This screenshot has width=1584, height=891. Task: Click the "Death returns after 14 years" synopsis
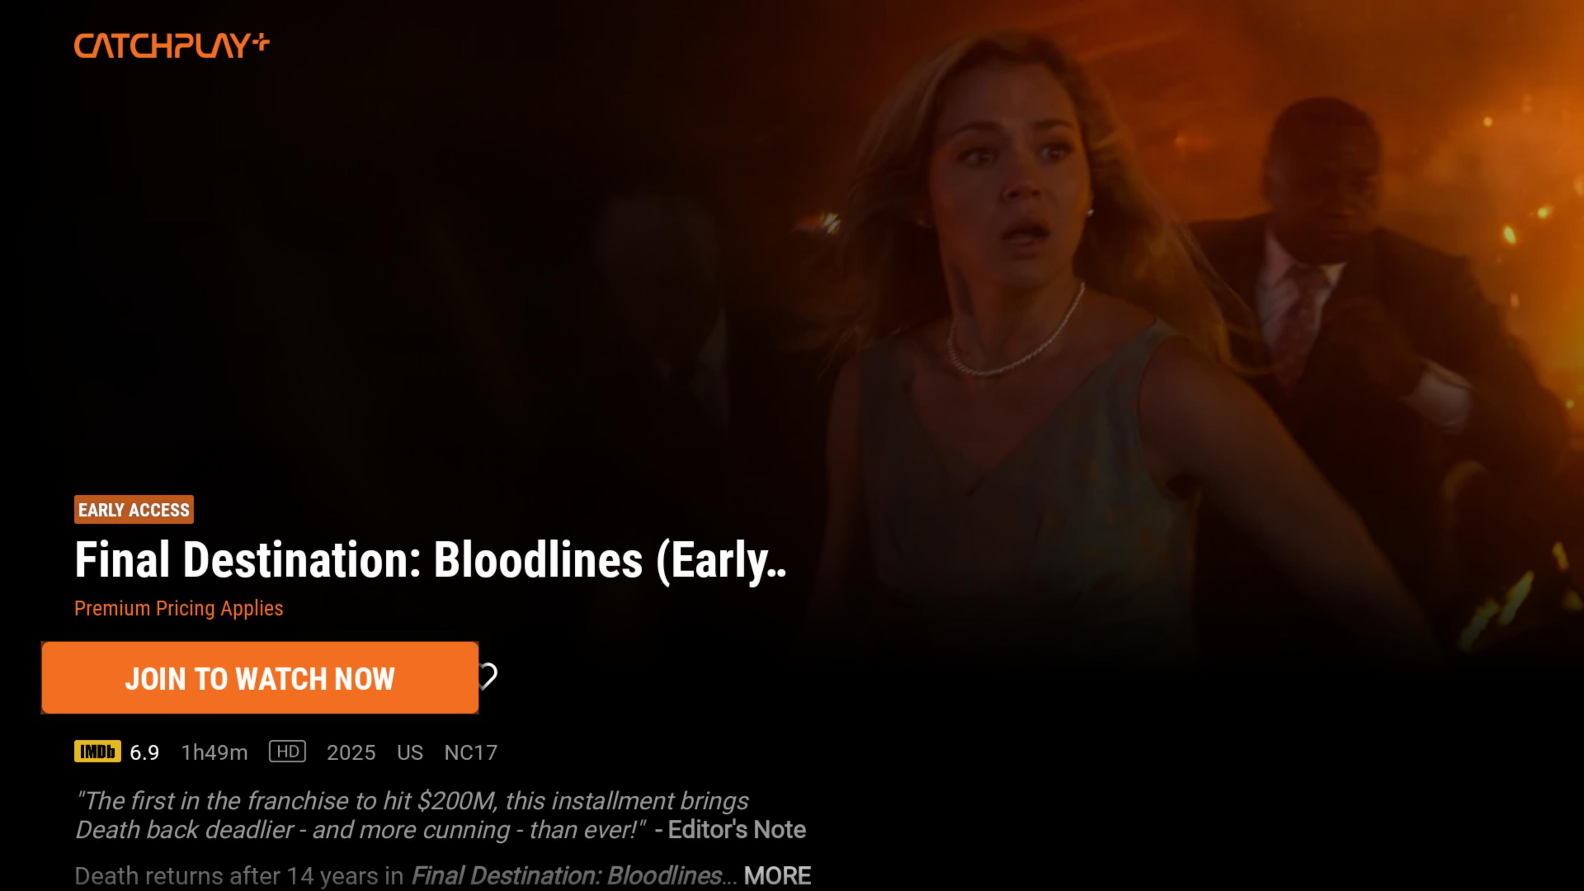pos(238,876)
